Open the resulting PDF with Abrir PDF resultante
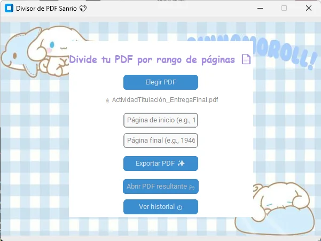Screen dimensions: 321x241 coord(161,186)
